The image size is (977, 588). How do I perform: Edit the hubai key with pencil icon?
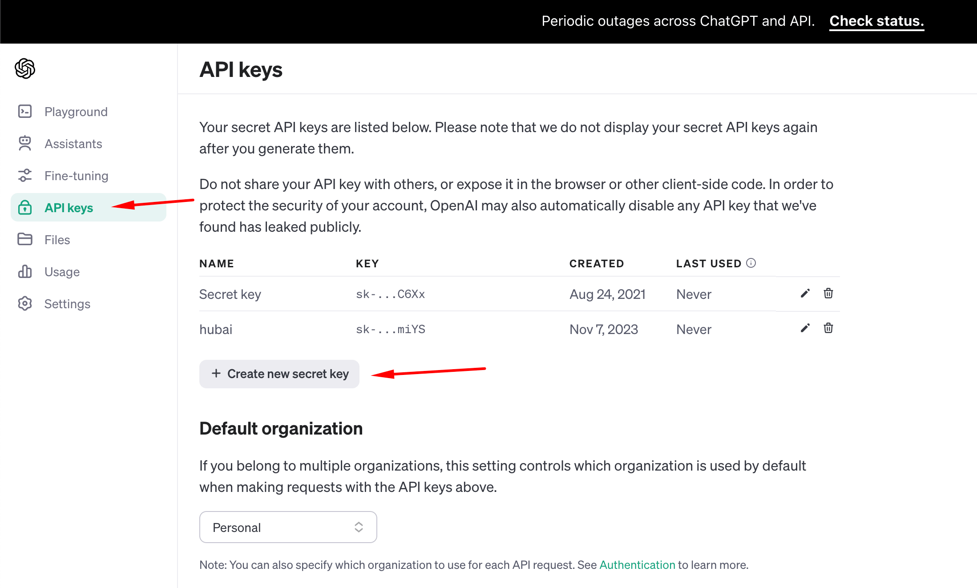[x=805, y=328]
